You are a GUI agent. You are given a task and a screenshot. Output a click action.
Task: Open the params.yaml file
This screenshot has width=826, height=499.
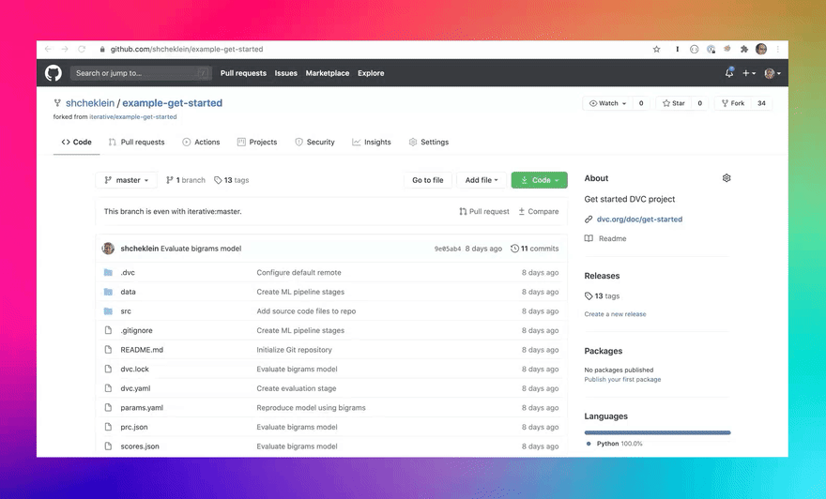[x=142, y=408]
